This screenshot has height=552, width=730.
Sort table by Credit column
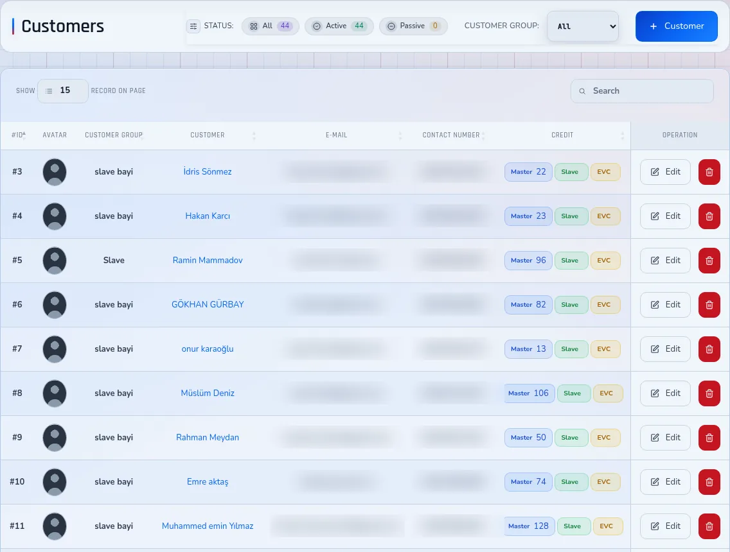pyautogui.click(x=562, y=135)
